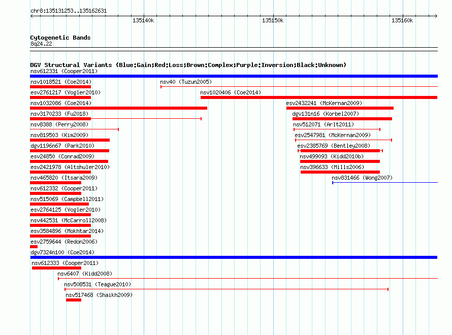Select dgv1196n67 (Park2010) variant
Viewport: 452px width, 335px height.
62,146
